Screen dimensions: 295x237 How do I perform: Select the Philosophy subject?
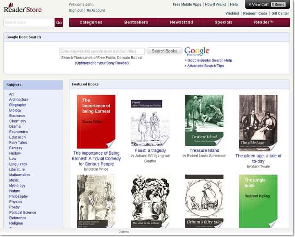click(x=18, y=196)
